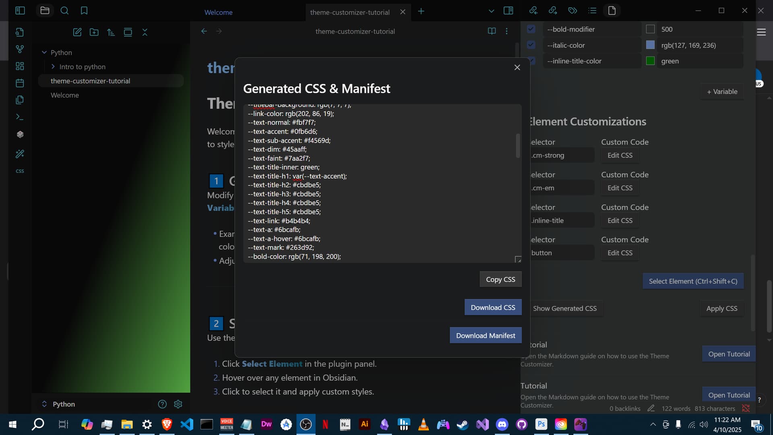This screenshot has width=773, height=435.
Task: Click the dice ribbon icon
Action: 20,134
